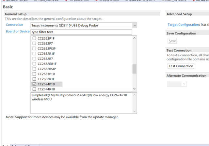Open the Board or Device link
The height and width of the screenshot is (146, 209).
coord(18,31)
